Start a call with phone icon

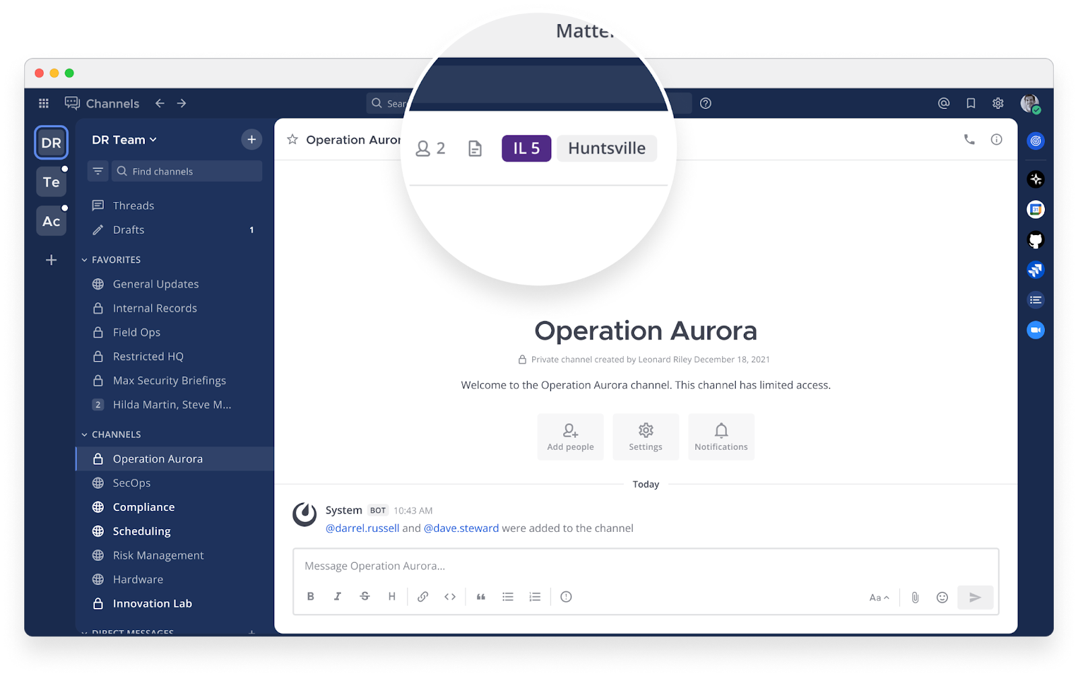pyautogui.click(x=969, y=139)
